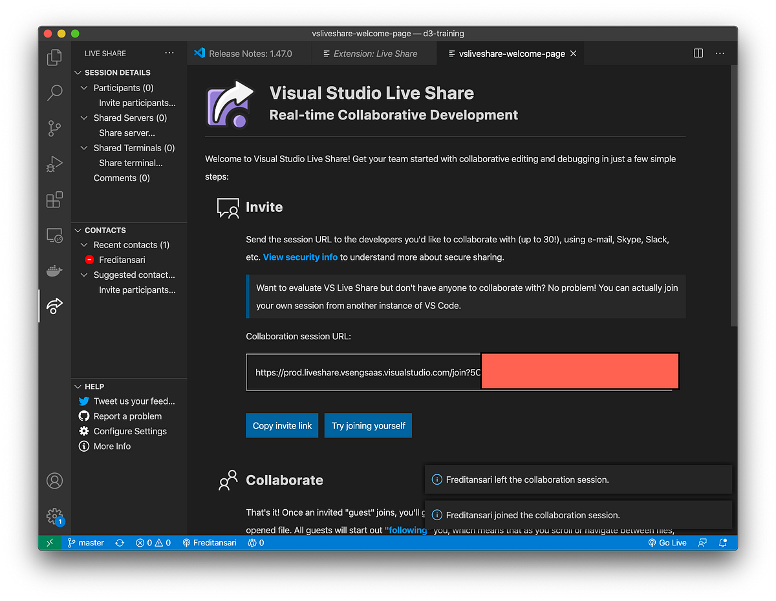
Task: Click the Twitter icon next to Tweet us your feedback
Action: pyautogui.click(x=83, y=401)
